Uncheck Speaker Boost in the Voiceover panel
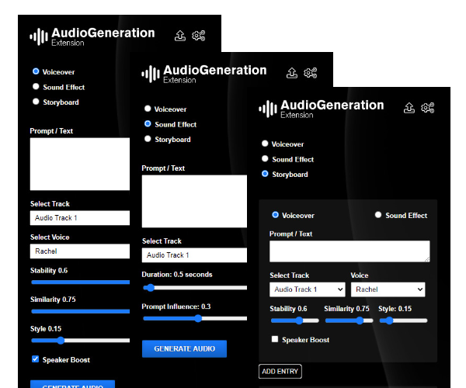 (36, 359)
